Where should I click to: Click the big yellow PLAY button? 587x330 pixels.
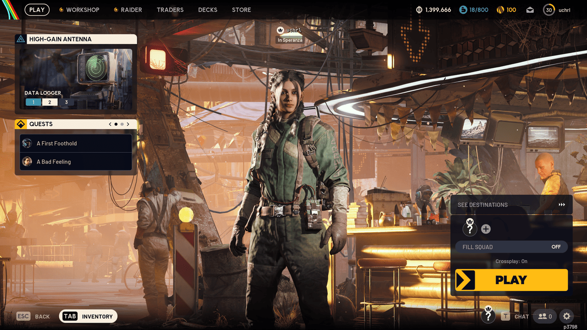(x=512, y=280)
